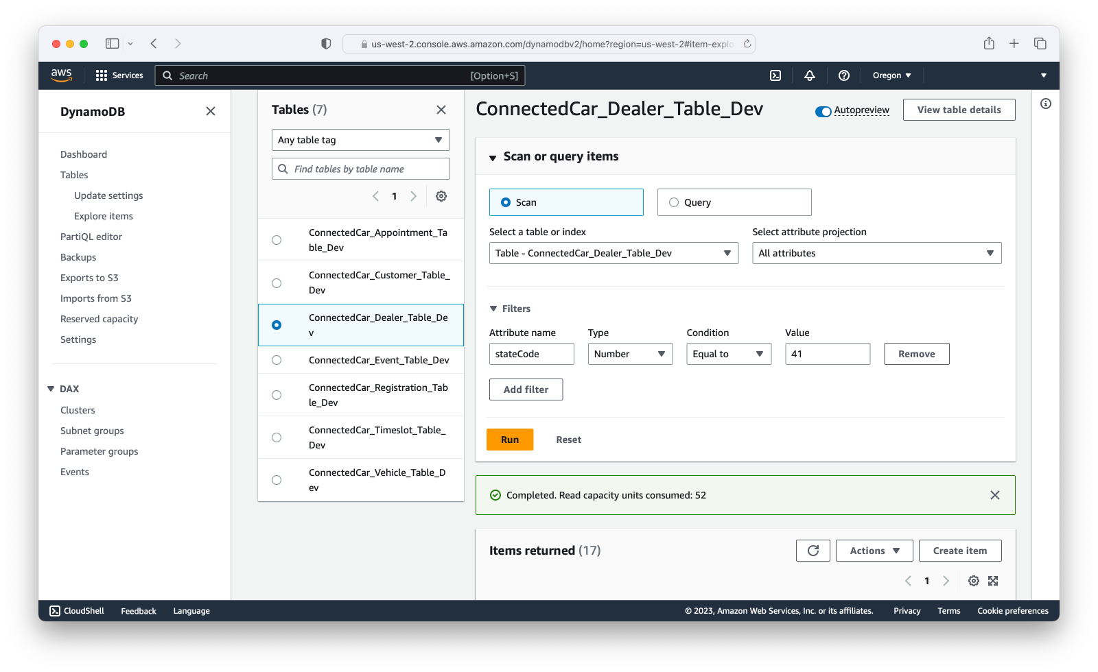Click the orange Run button

(510, 440)
